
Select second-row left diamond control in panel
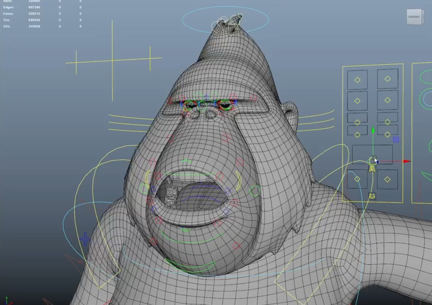pos(357,101)
